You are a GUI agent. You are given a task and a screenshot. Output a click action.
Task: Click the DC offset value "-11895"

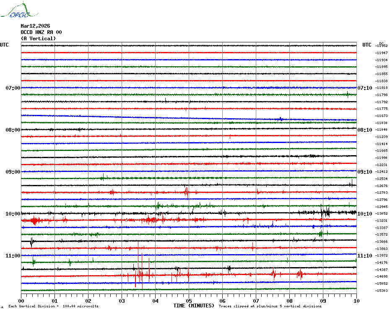(382, 67)
